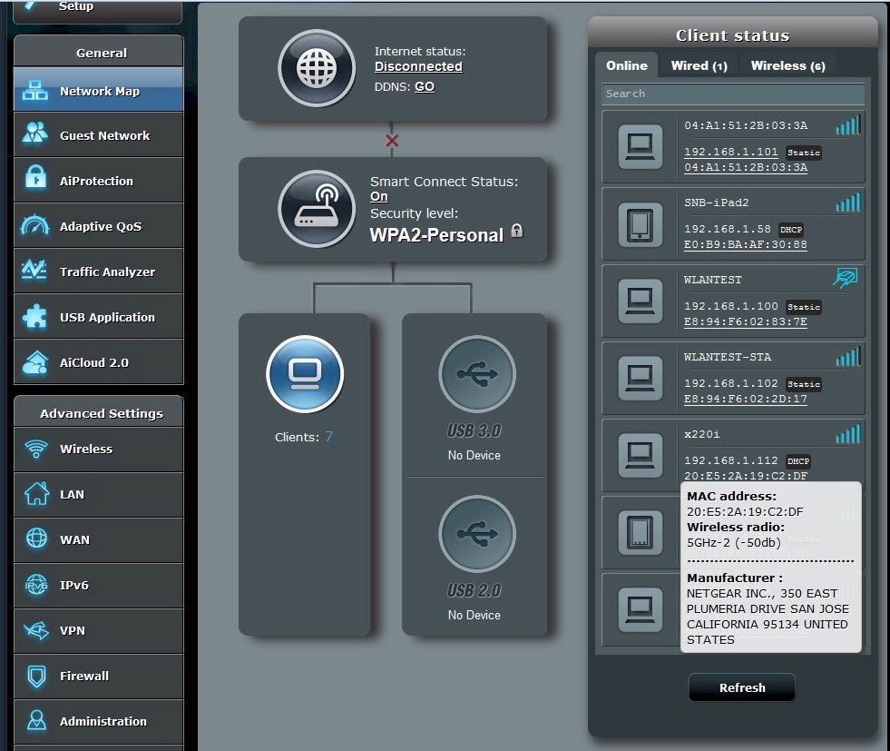890x751 pixels.
Task: Click signal bars icon for SNB-iPad2
Action: [x=848, y=202]
